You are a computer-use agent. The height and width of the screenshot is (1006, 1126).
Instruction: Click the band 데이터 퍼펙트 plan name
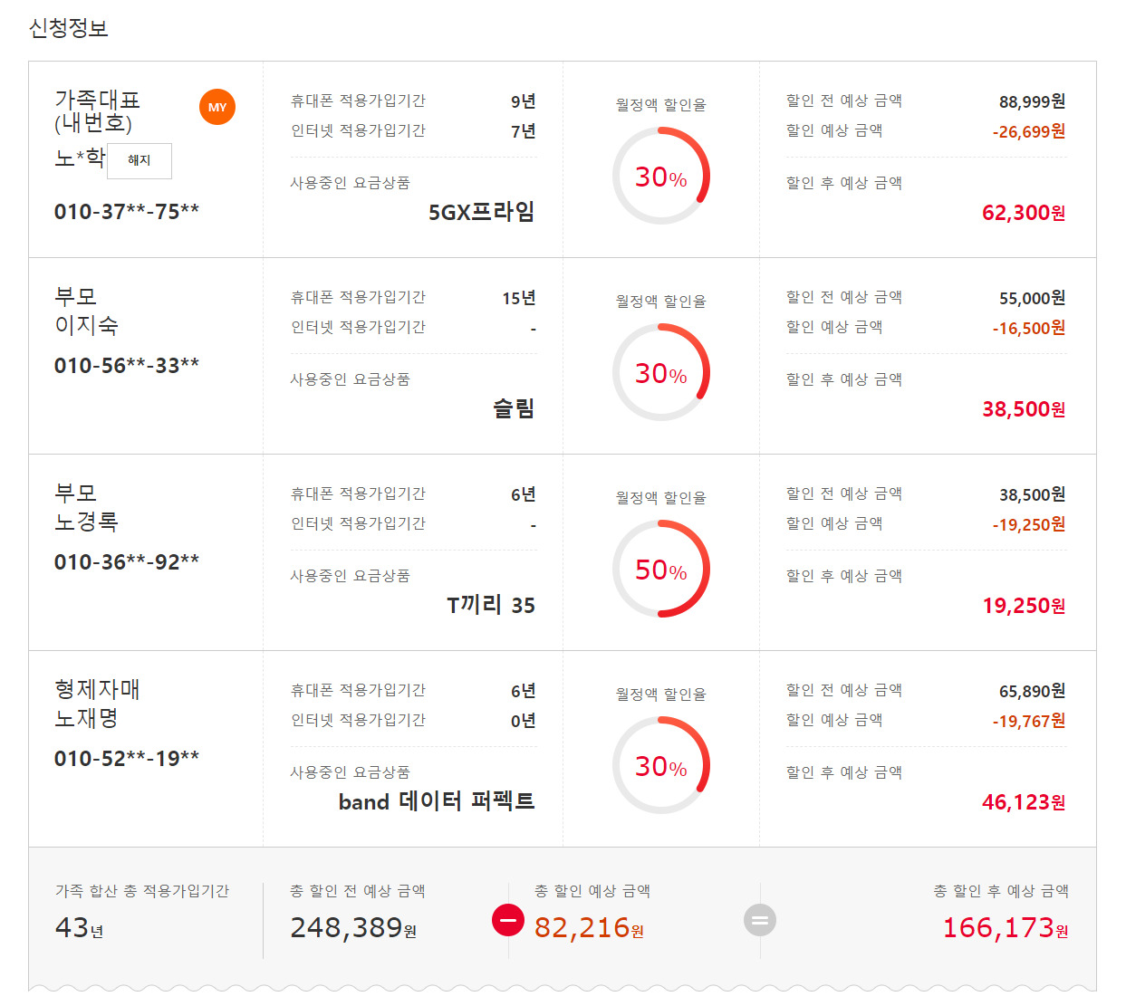(437, 802)
